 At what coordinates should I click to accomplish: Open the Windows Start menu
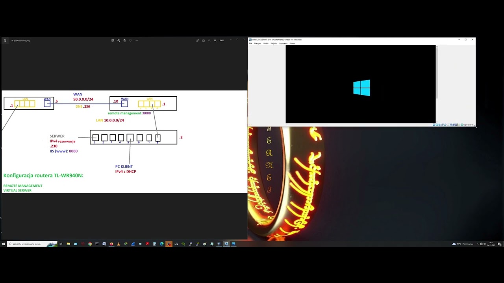(x=3, y=244)
